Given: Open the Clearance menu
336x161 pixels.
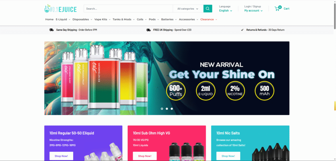Looking at the screenshot, I should (209, 19).
